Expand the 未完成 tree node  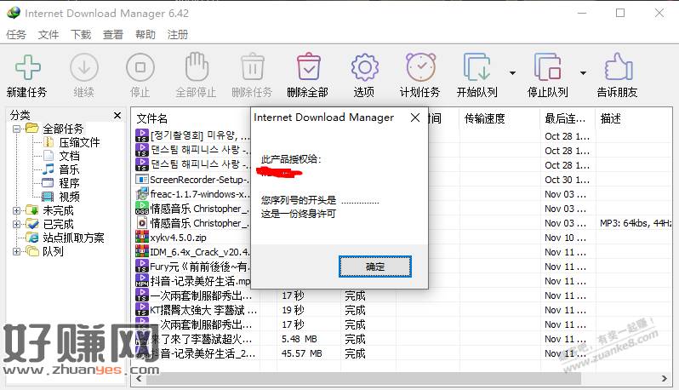point(16,210)
